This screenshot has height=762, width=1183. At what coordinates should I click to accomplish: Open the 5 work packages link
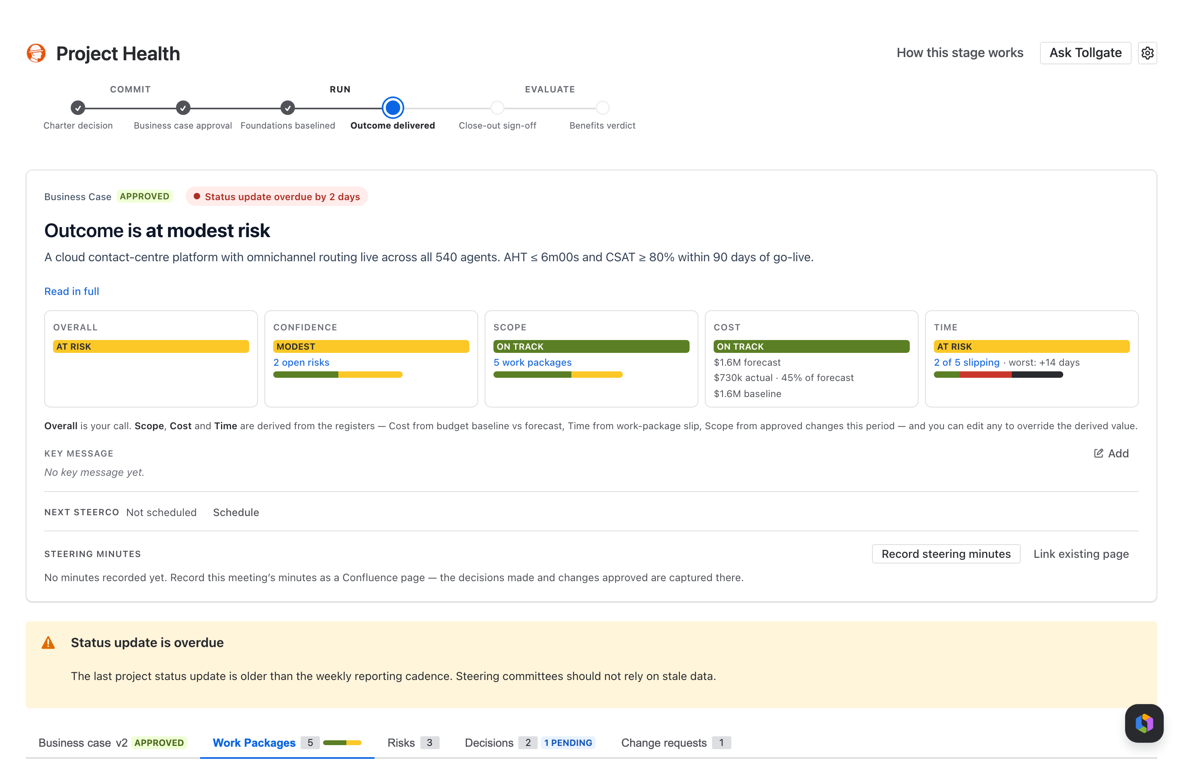532,363
